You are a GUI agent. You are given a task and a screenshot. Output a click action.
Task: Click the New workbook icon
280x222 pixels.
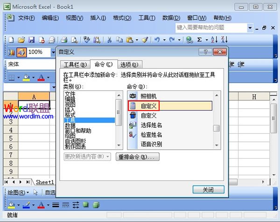(11, 40)
